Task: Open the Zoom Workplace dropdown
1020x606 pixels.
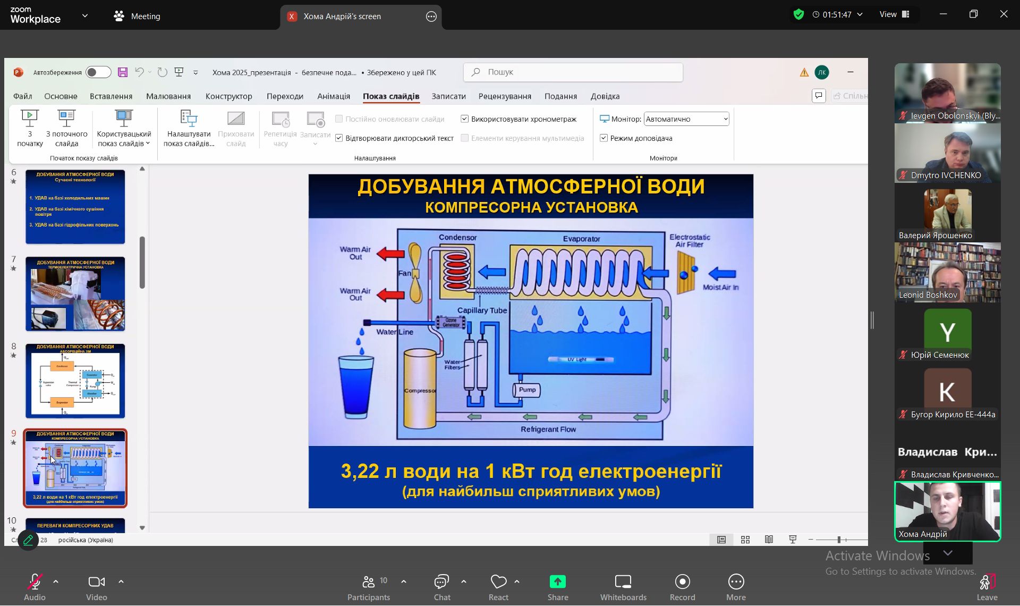Action: pos(84,16)
